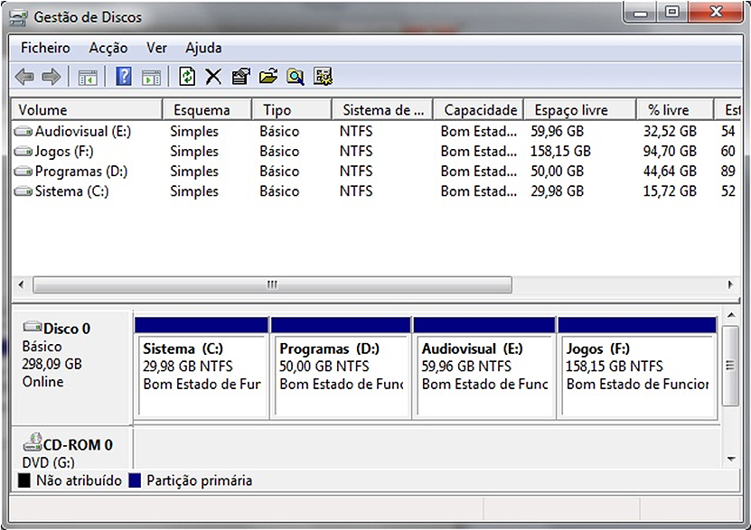Viewport: 751px width, 530px height.
Task: Open Properties via the toolbar icon
Action: pos(240,77)
